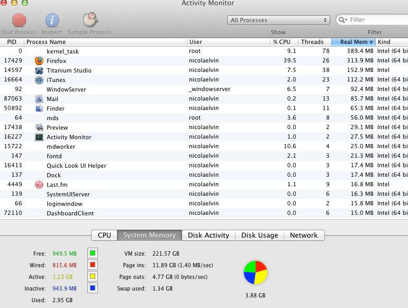Image resolution: width=408 pixels, height=308 pixels.
Task: Click the Quit Process stop-sign icon
Action: tap(19, 20)
